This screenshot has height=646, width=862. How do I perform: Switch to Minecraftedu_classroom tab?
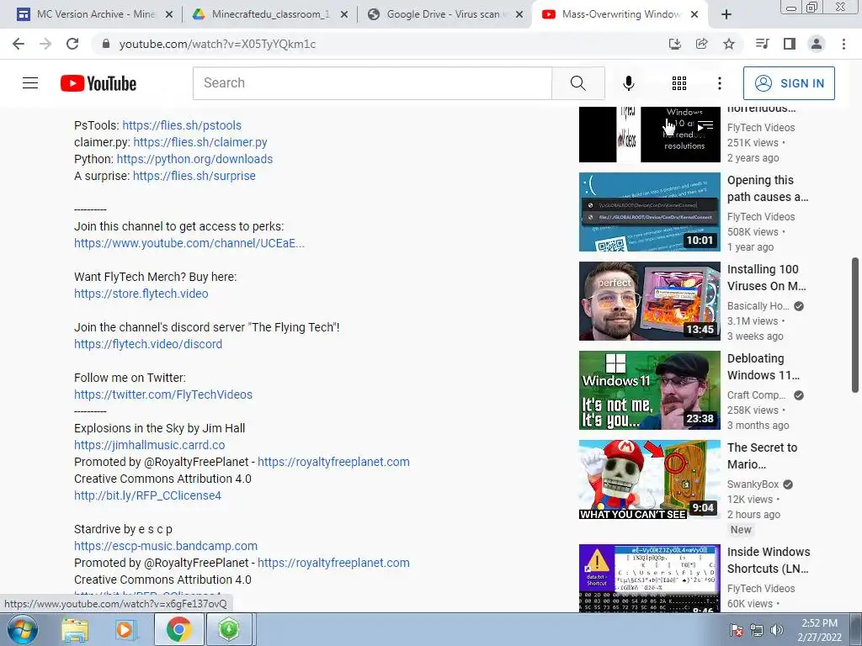click(269, 14)
